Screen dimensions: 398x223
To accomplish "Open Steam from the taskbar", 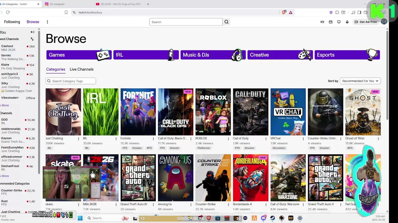I will (273, 218).
